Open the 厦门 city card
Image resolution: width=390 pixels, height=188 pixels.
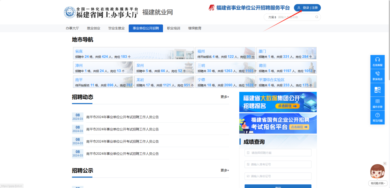tap(286, 53)
